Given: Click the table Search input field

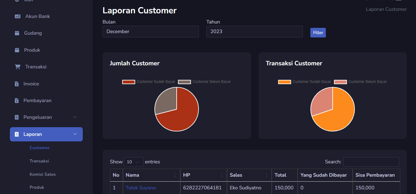Looking at the screenshot, I should [x=371, y=162].
